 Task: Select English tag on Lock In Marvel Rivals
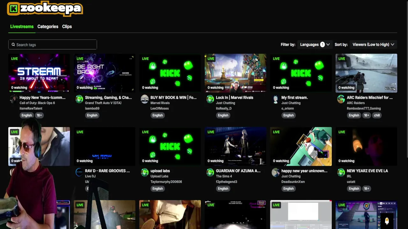pos(223,115)
